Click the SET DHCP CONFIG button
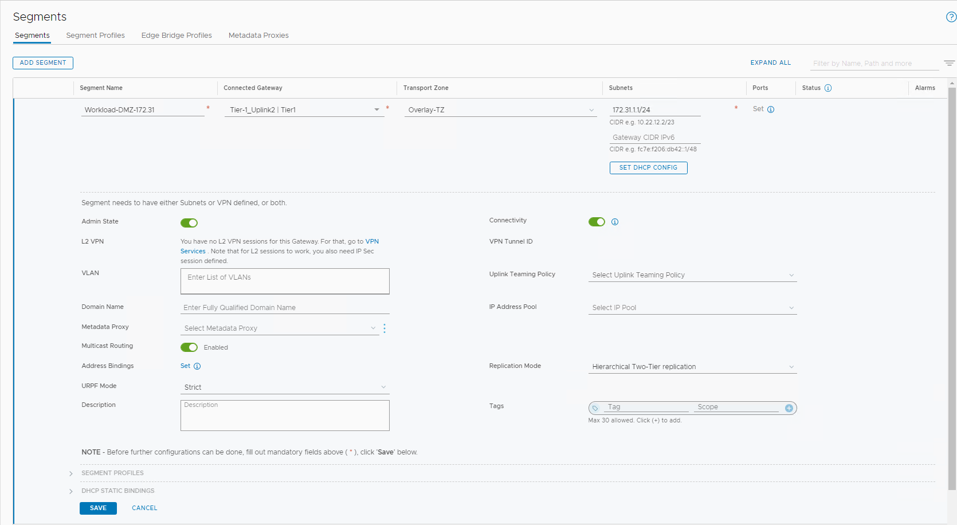This screenshot has height=525, width=957. 648,167
